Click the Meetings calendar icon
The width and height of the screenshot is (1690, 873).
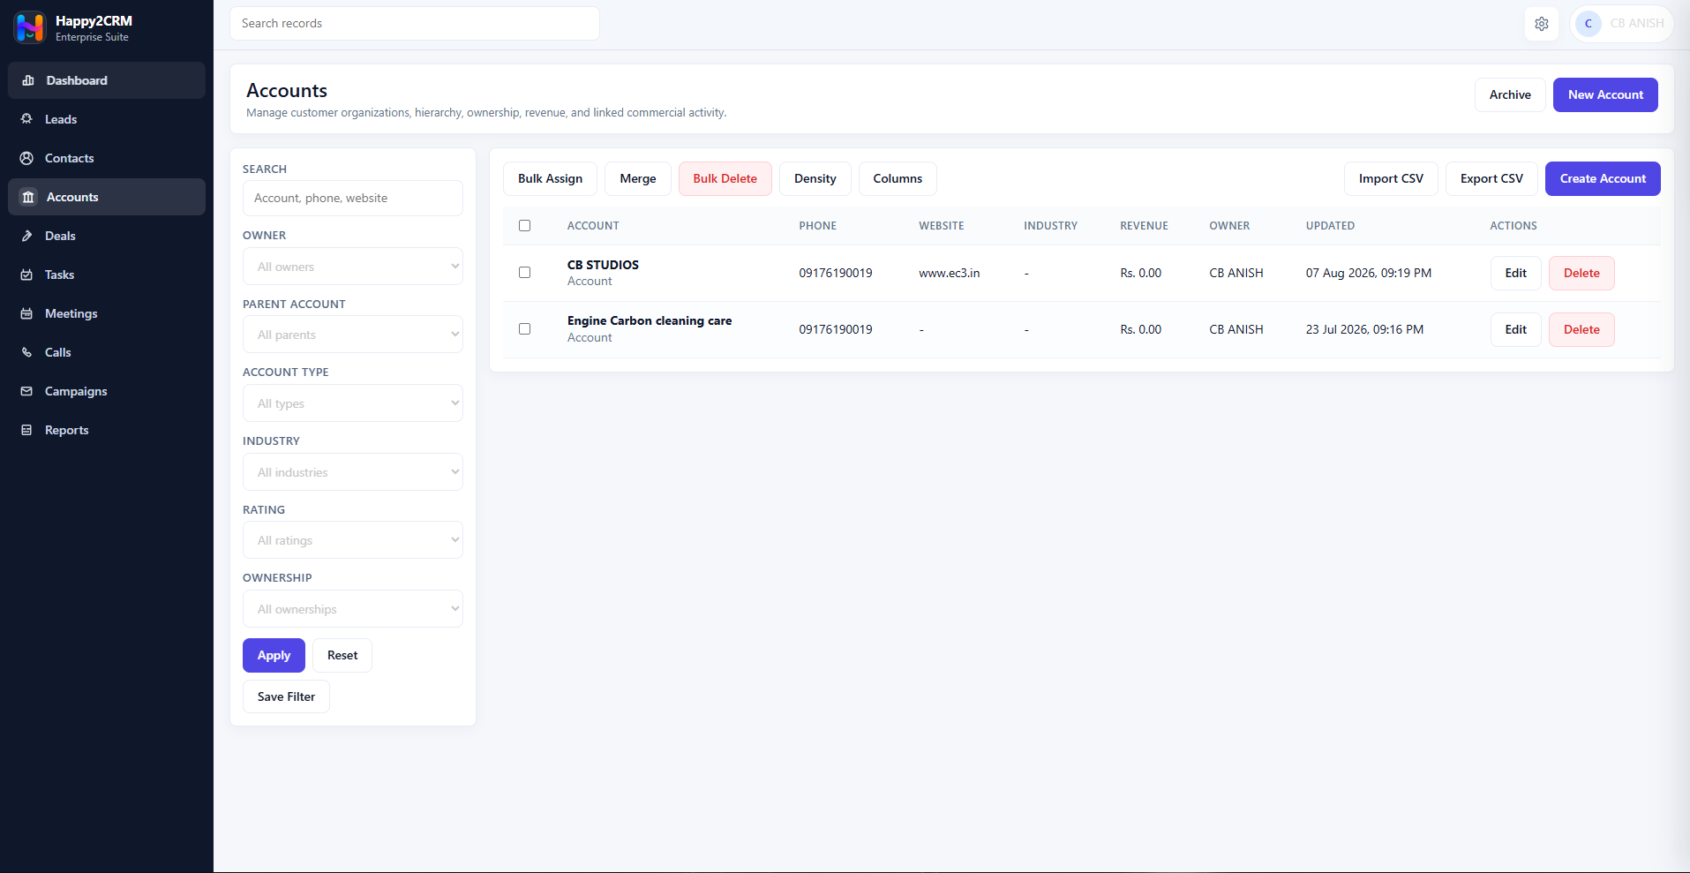[x=26, y=313]
